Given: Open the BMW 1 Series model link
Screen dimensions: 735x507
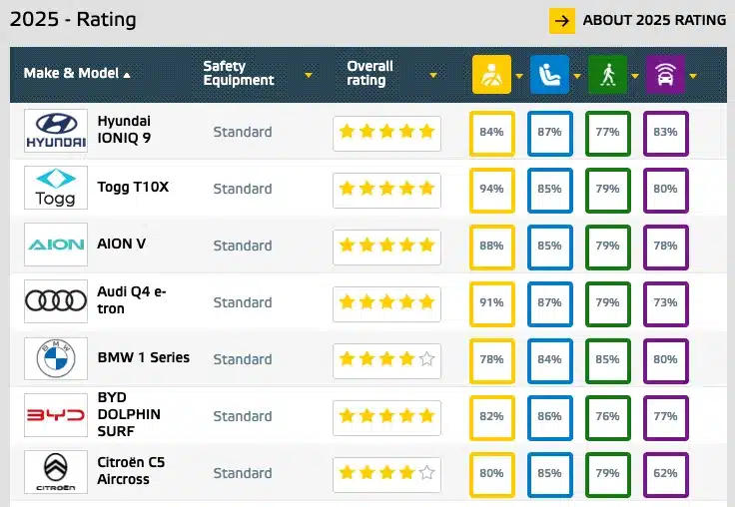Looking at the screenshot, I should 144,357.
